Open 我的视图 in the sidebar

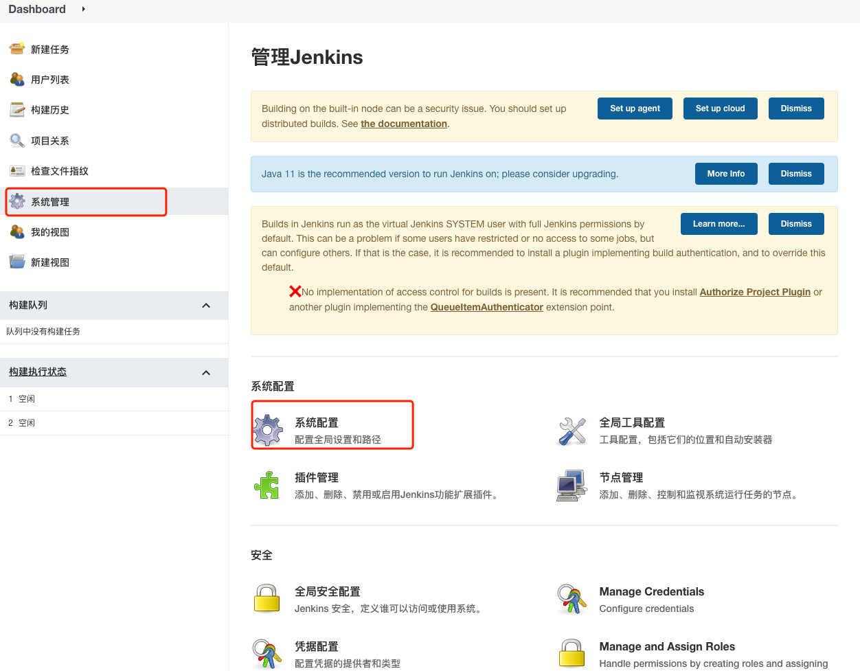50,232
